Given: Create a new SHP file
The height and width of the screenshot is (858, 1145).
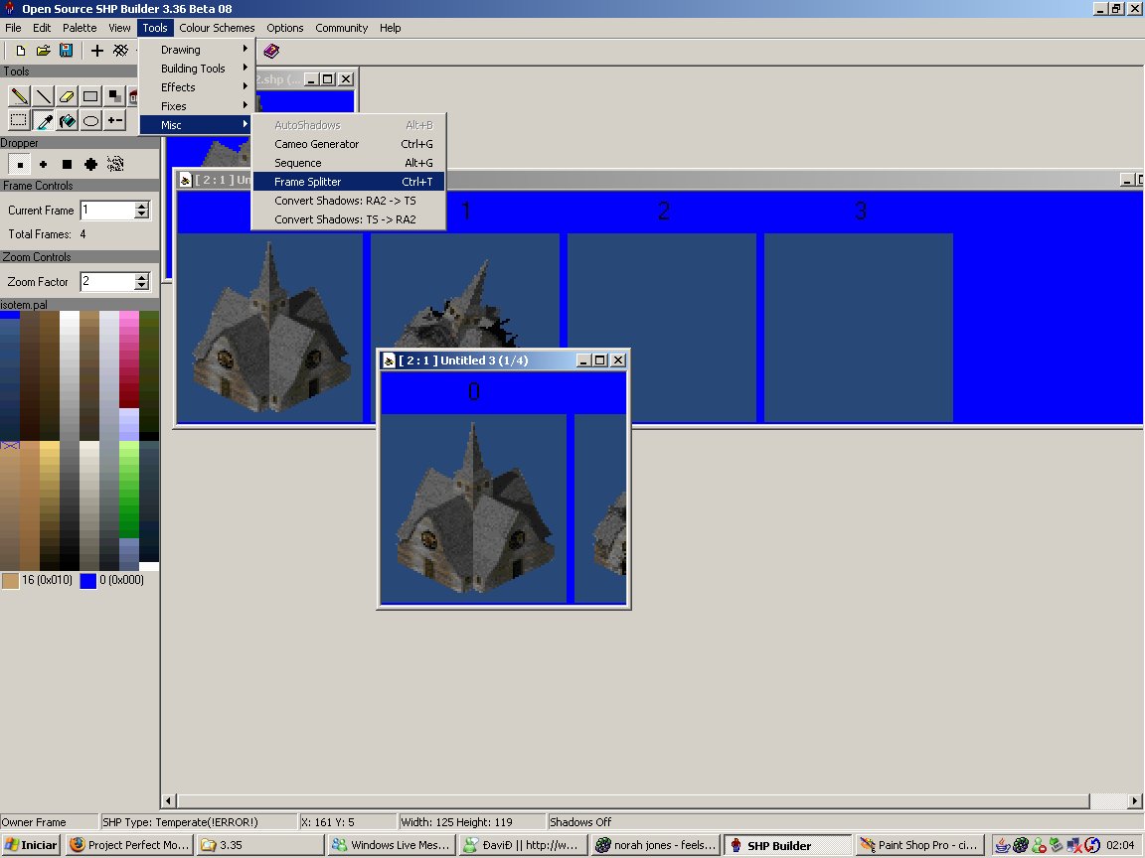Looking at the screenshot, I should [x=21, y=51].
